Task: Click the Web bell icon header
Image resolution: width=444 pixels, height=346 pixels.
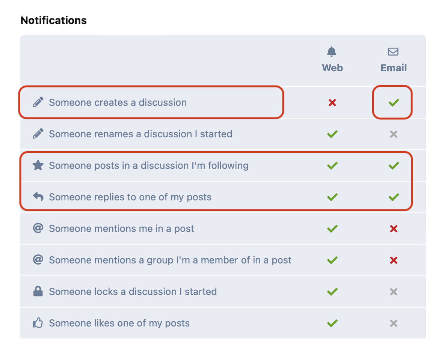Action: click(x=332, y=52)
